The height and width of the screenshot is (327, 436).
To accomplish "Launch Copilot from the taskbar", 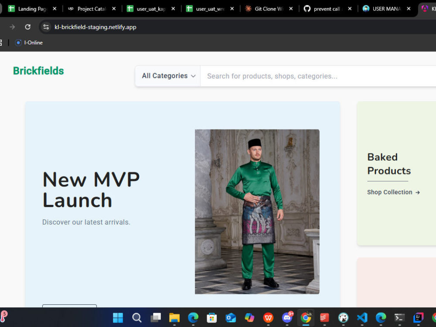I will tap(249, 317).
